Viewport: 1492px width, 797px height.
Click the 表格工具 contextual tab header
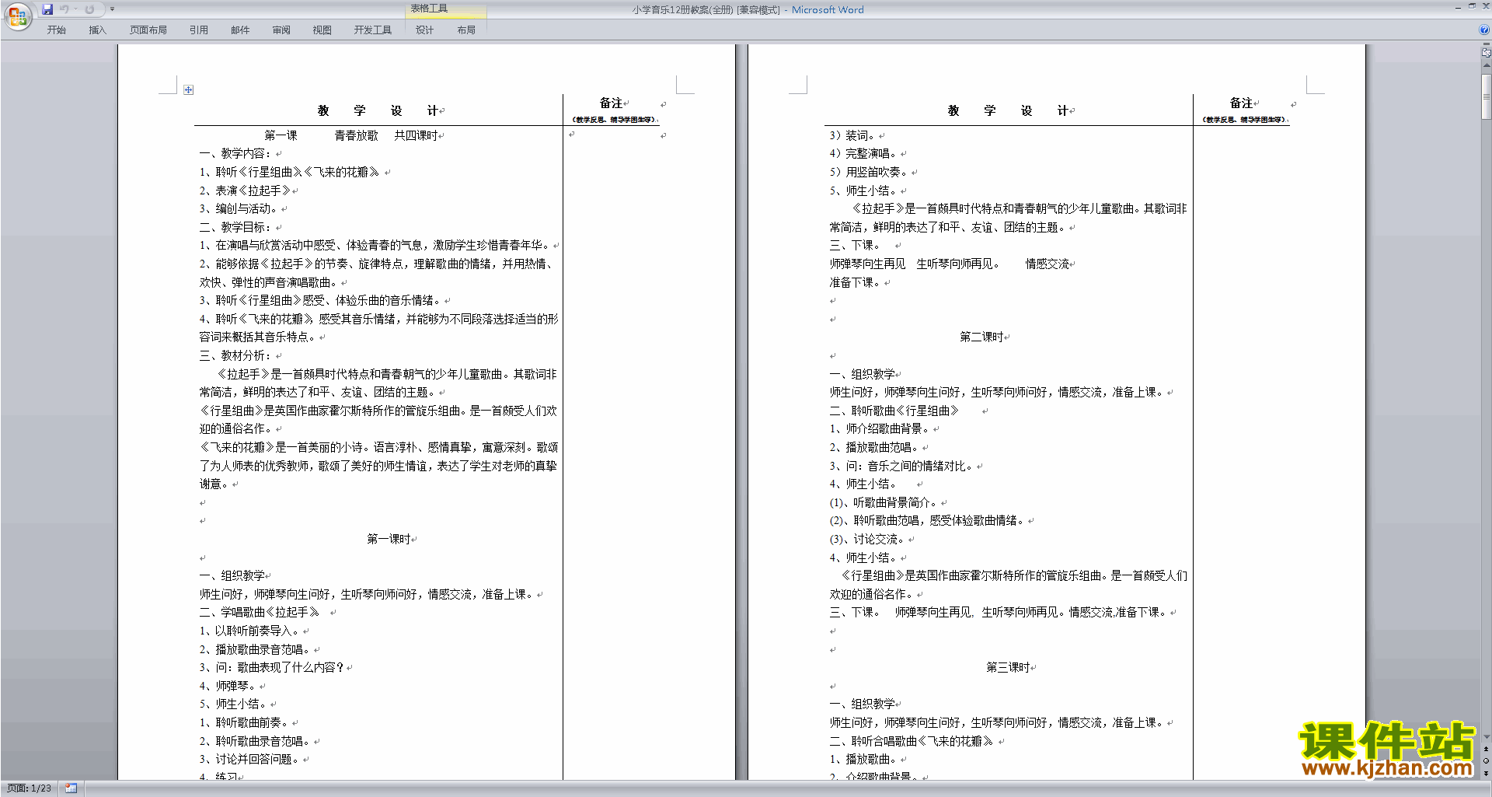click(445, 9)
